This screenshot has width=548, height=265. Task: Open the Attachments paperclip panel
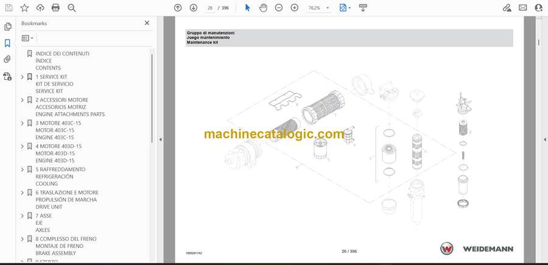click(x=8, y=60)
